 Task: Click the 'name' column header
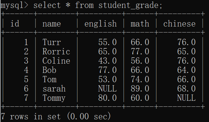(51, 24)
